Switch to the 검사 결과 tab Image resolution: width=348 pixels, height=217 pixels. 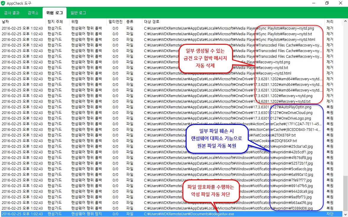[x=12, y=13]
